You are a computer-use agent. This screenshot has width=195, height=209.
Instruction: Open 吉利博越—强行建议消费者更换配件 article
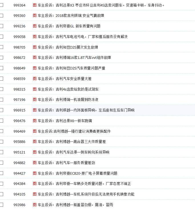click(74, 131)
